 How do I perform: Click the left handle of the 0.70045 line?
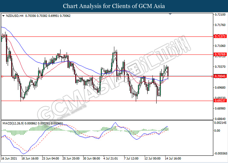(x=2, y=76)
